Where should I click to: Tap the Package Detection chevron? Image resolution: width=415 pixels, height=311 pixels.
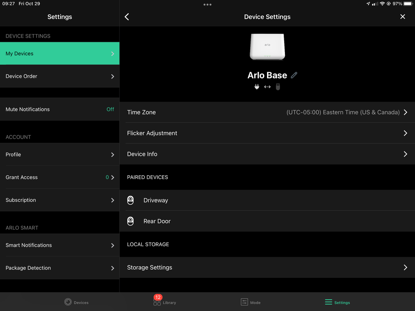tap(113, 268)
